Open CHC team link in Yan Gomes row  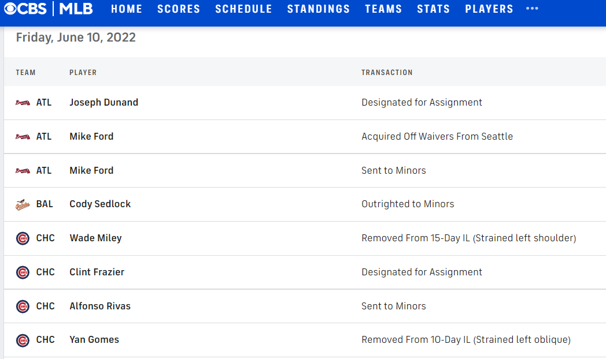click(x=45, y=339)
